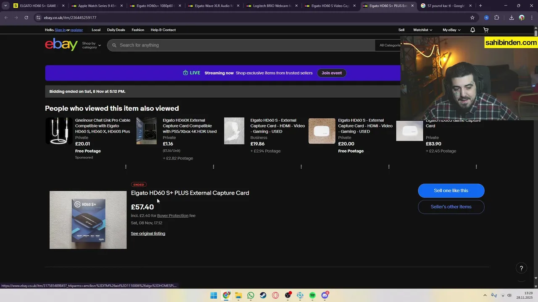
Task: Click Sell one like this button
Action: [x=451, y=190]
